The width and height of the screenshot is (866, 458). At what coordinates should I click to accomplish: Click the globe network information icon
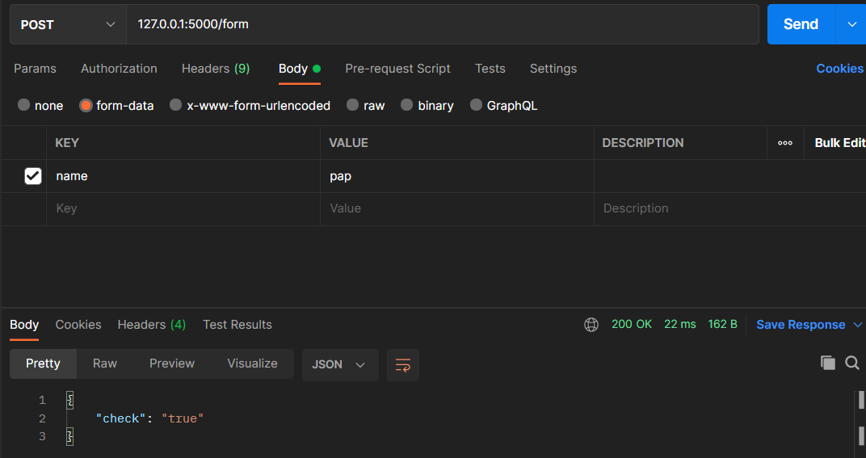point(591,325)
